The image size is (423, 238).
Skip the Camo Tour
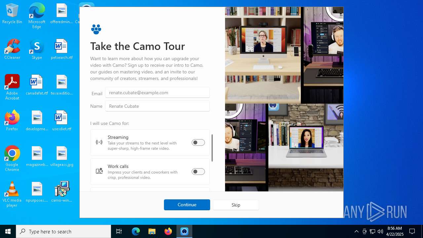click(x=236, y=205)
